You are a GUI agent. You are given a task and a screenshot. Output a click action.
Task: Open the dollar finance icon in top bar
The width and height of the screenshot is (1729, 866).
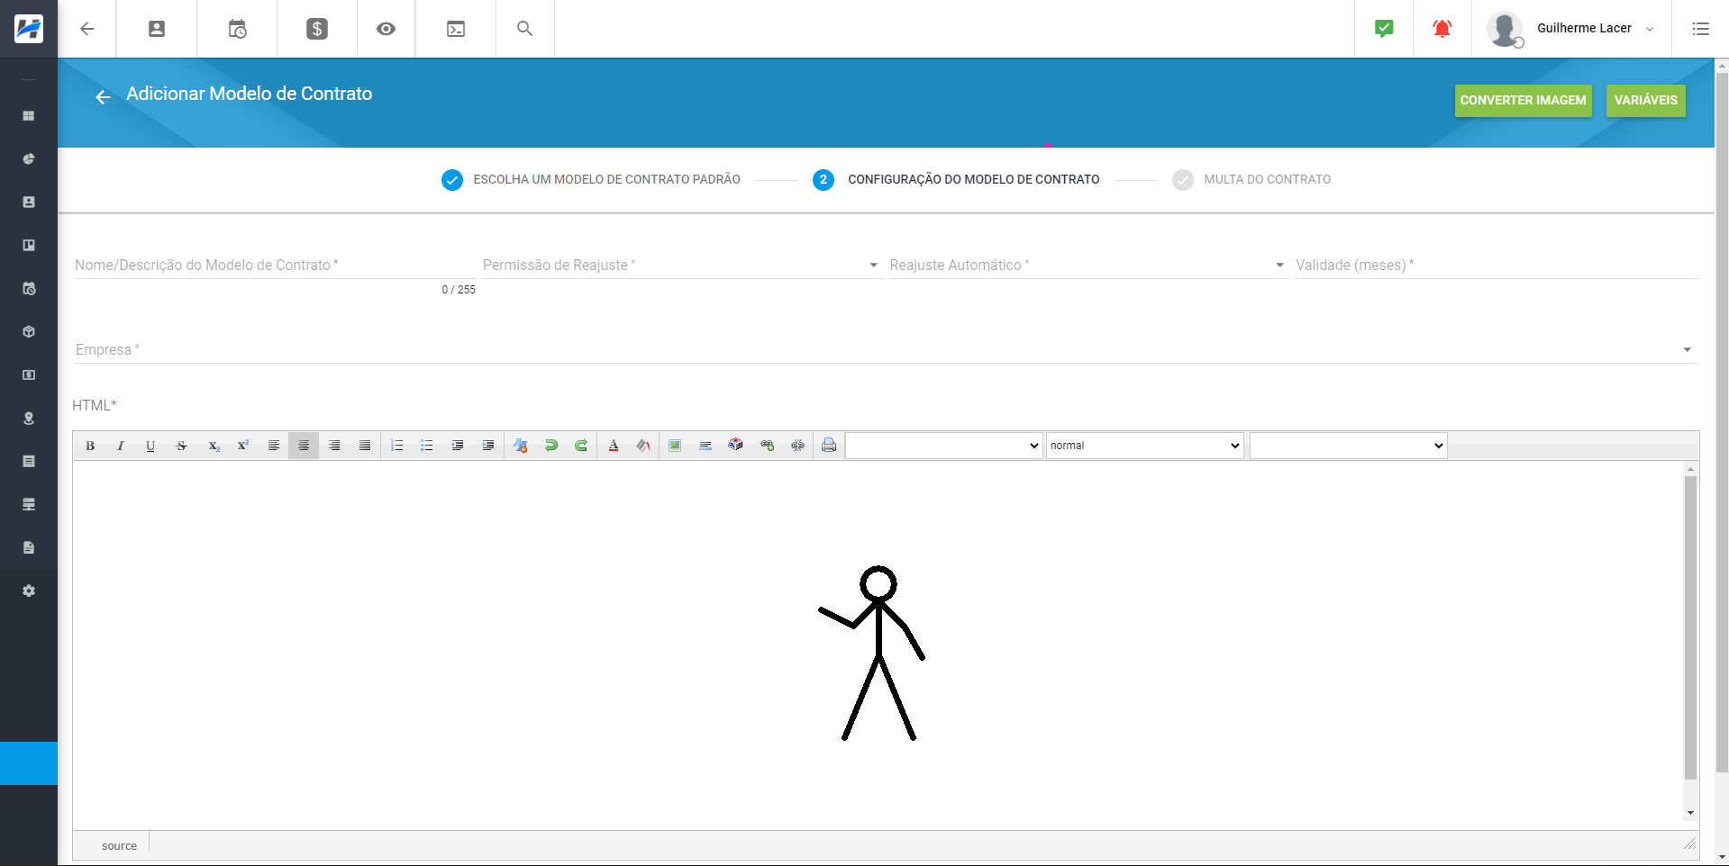coord(317,29)
